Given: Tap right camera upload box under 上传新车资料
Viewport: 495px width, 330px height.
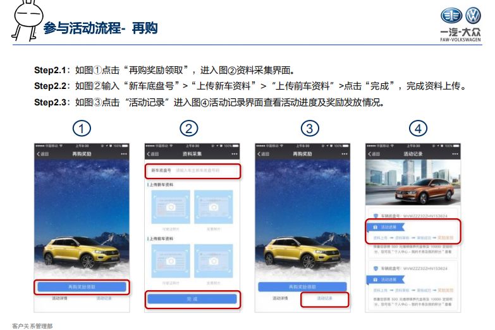Looking at the screenshot, I should tap(214, 207).
